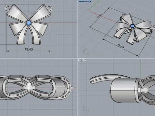
Task: Select the blue gemstone in top-left viewport bow
Action: pos(28,23)
